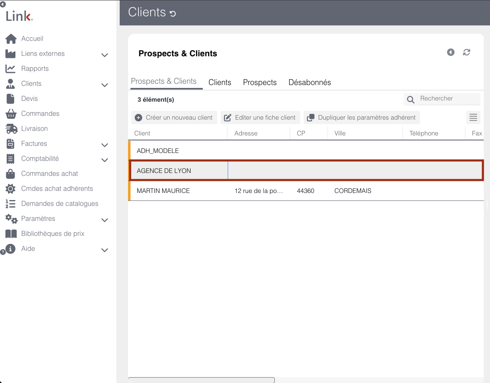Click the Livraison truck icon
Image resolution: width=490 pixels, height=383 pixels.
point(12,129)
